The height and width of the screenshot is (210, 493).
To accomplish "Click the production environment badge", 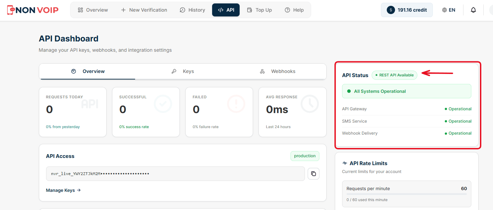I will (305, 156).
